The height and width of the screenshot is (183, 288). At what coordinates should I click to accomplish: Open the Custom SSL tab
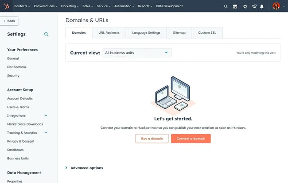pos(207,33)
